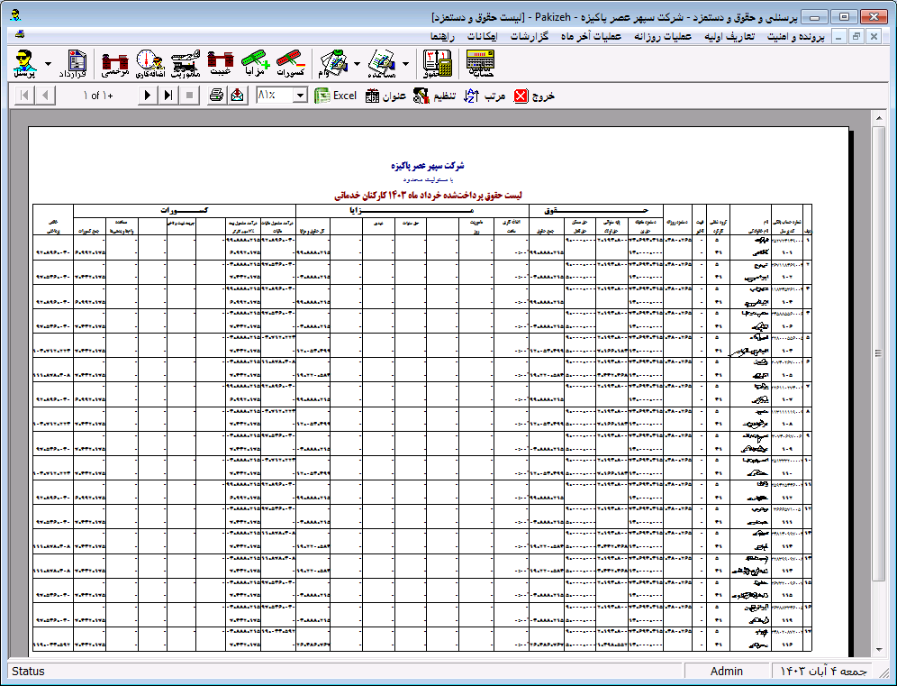Click the export report icon
The height and width of the screenshot is (686, 897).
237,96
